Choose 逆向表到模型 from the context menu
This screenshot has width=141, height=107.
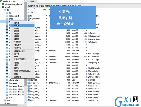22,59
